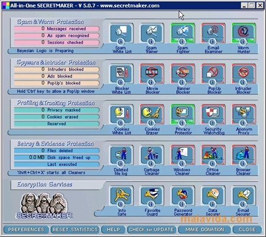266x237 pixels.
Task: Open the Spam White List icon
Action: click(121, 33)
